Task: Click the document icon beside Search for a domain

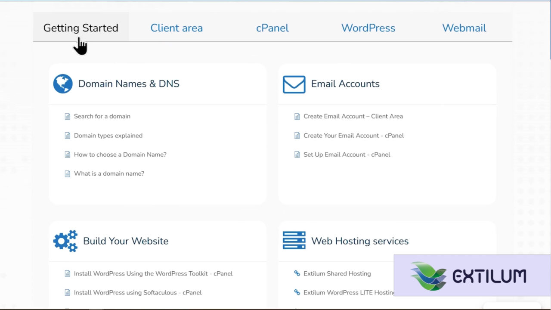Action: (x=68, y=116)
